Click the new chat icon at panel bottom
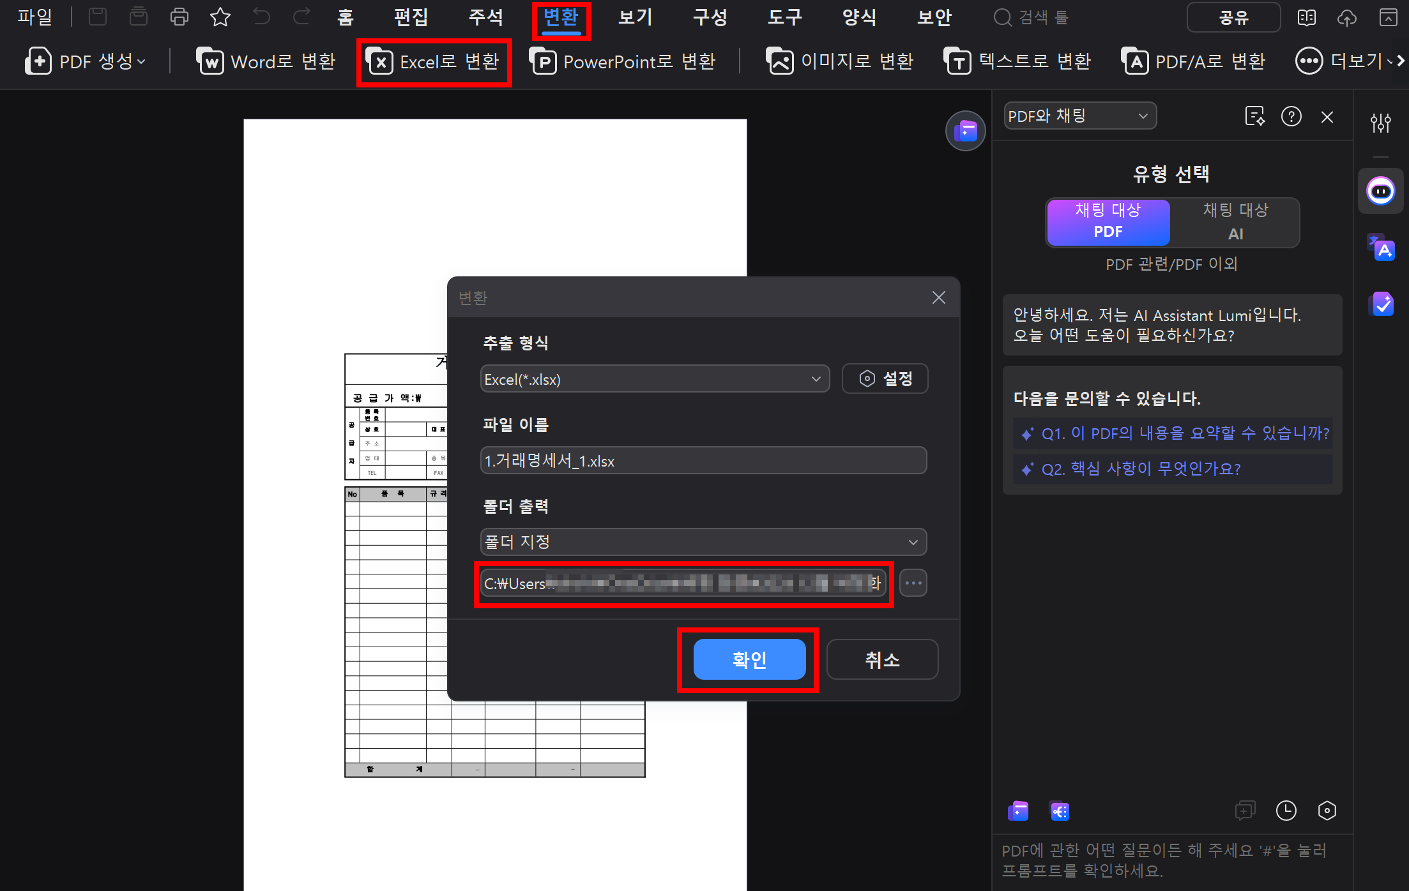The image size is (1409, 891). (x=1245, y=811)
